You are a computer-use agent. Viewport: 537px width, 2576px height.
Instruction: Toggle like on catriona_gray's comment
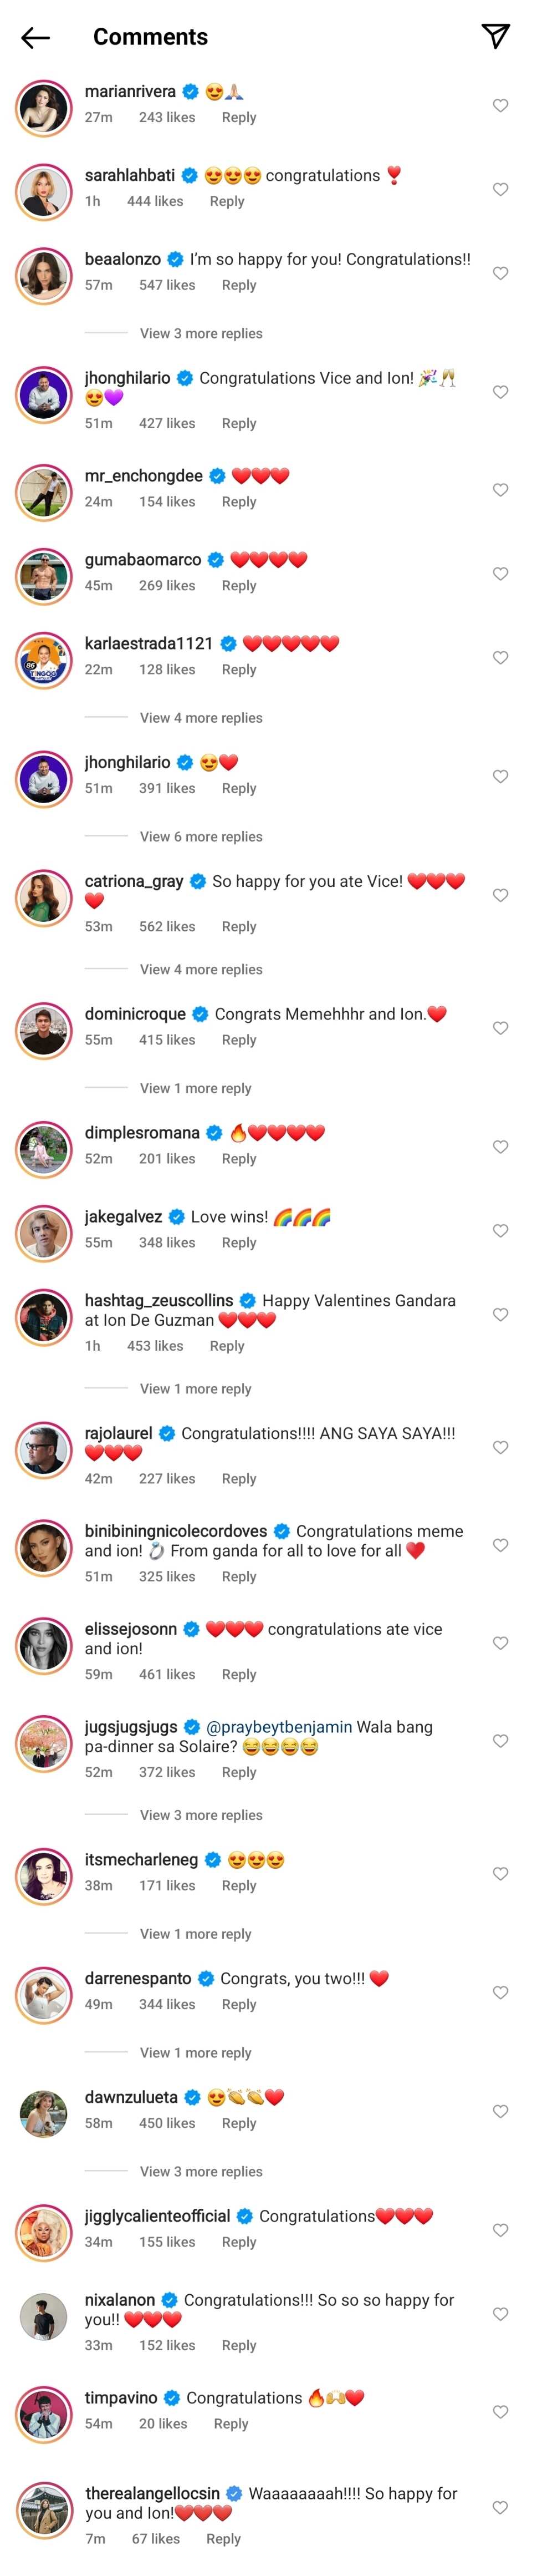coord(500,896)
